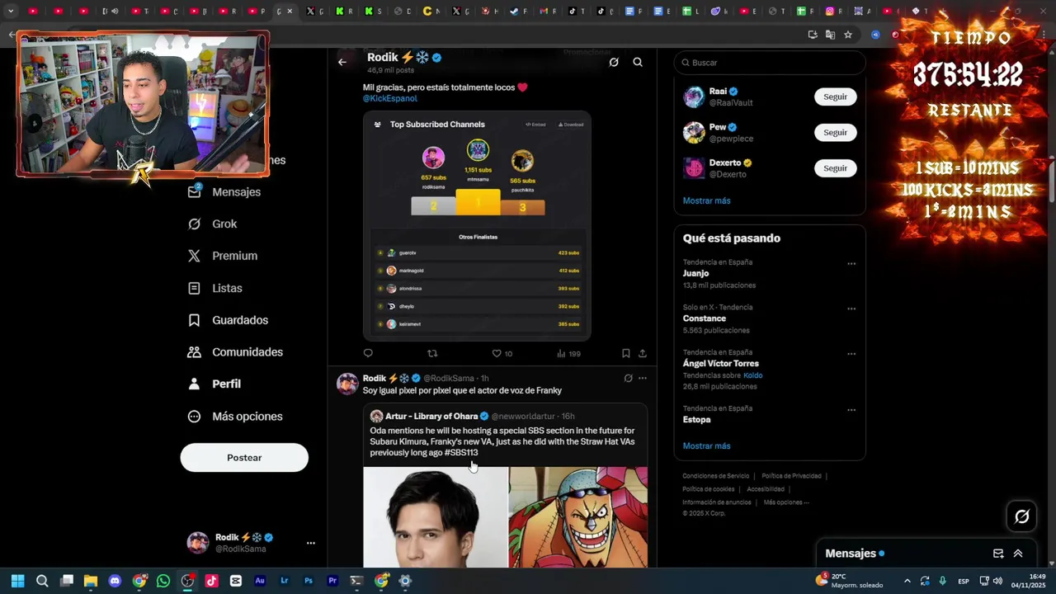The image size is (1056, 594).
Task: Open the @KickEspanol mention link
Action: coord(390,98)
